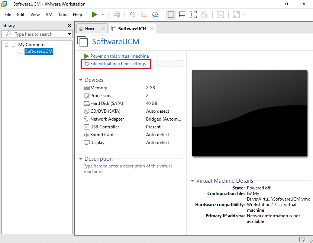This screenshot has width=313, height=243.
Task: Close the Library panel
Action: pyautogui.click(x=70, y=25)
